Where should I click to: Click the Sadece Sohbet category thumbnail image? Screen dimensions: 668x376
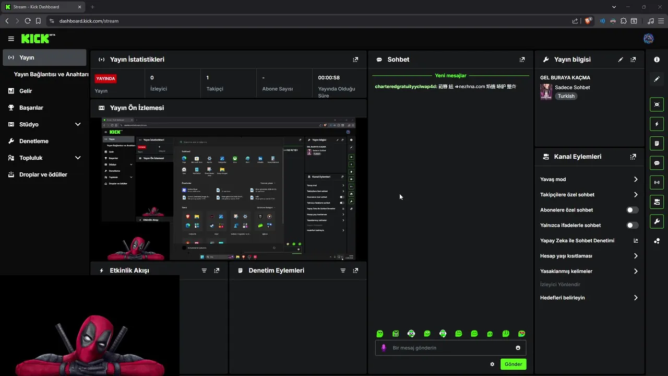546,91
